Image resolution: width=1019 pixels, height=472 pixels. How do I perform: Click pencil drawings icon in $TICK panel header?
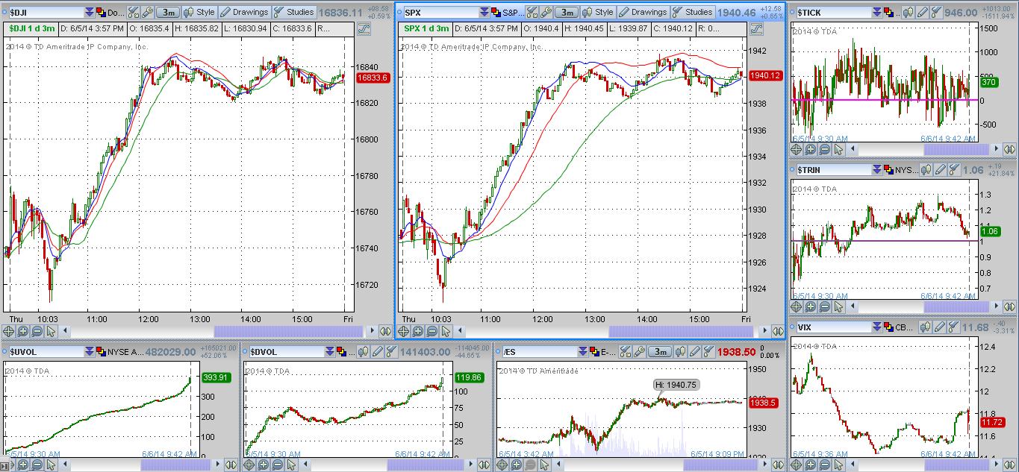click(922, 13)
